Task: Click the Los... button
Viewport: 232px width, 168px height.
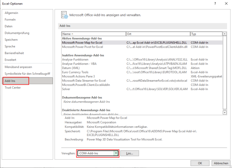Action: [129, 153]
